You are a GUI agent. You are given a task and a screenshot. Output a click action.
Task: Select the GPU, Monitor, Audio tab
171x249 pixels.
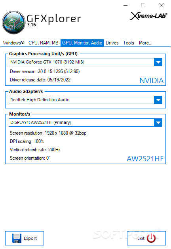click(82, 43)
